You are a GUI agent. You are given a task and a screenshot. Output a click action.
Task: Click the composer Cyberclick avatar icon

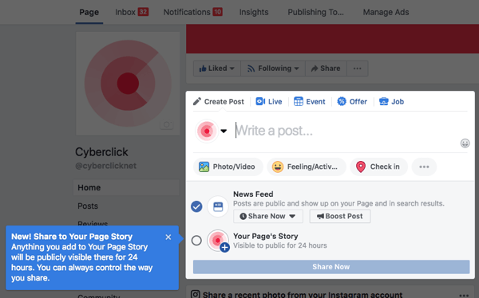207,131
